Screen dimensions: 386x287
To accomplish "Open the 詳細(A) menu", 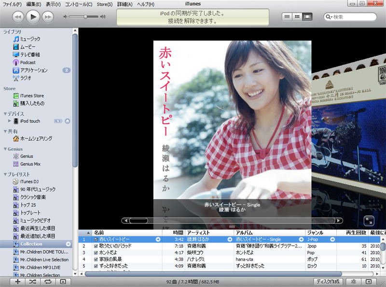I will click(125, 4).
